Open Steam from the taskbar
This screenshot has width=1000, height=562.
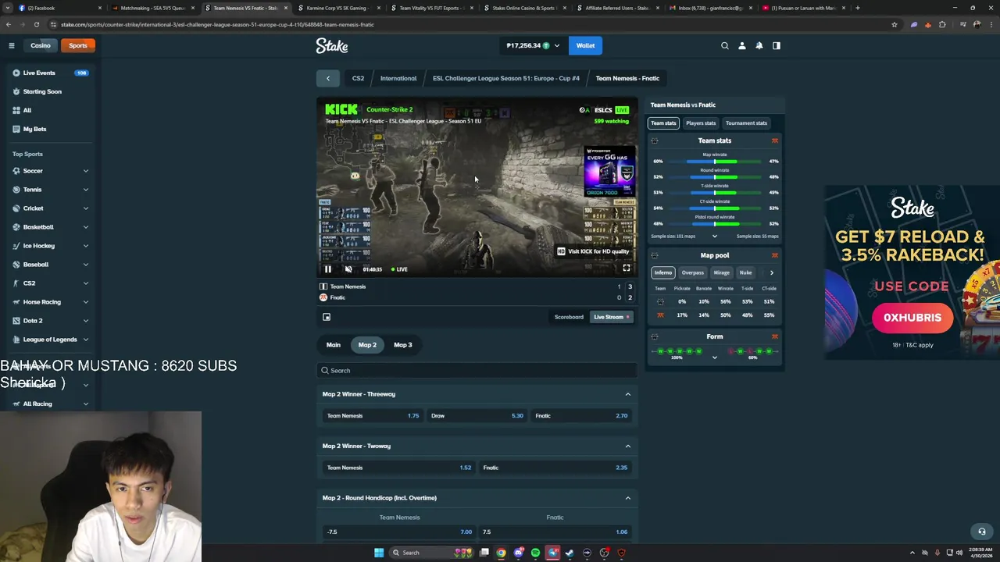click(570, 553)
